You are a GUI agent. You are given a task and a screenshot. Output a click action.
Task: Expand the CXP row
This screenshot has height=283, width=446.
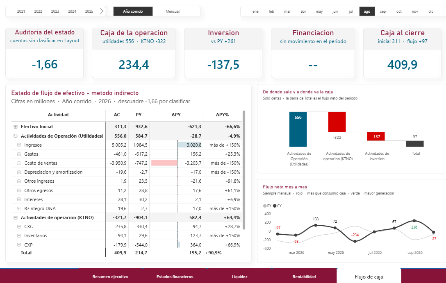click(x=19, y=245)
